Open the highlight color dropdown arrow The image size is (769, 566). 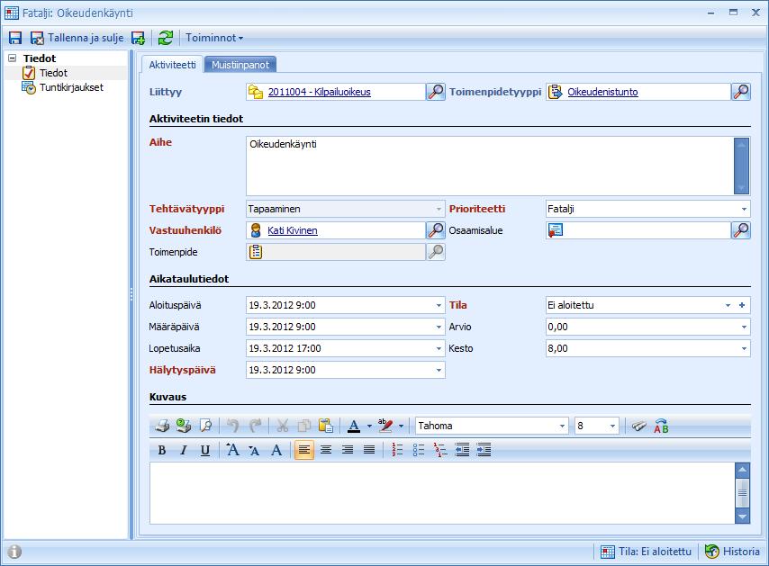click(401, 427)
